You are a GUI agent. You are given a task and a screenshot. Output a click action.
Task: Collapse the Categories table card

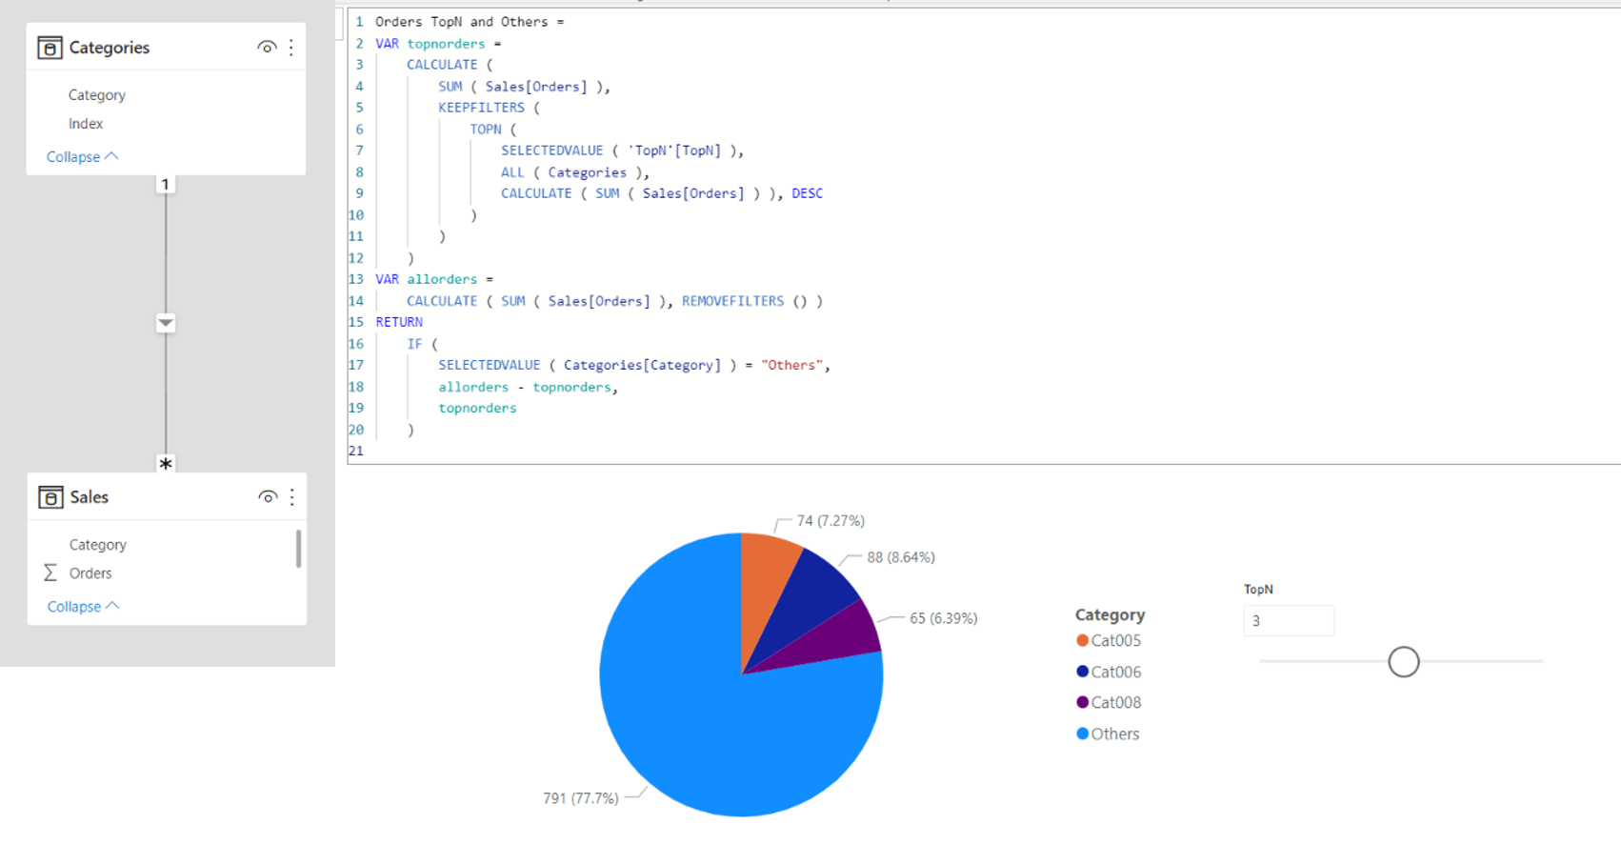point(82,156)
